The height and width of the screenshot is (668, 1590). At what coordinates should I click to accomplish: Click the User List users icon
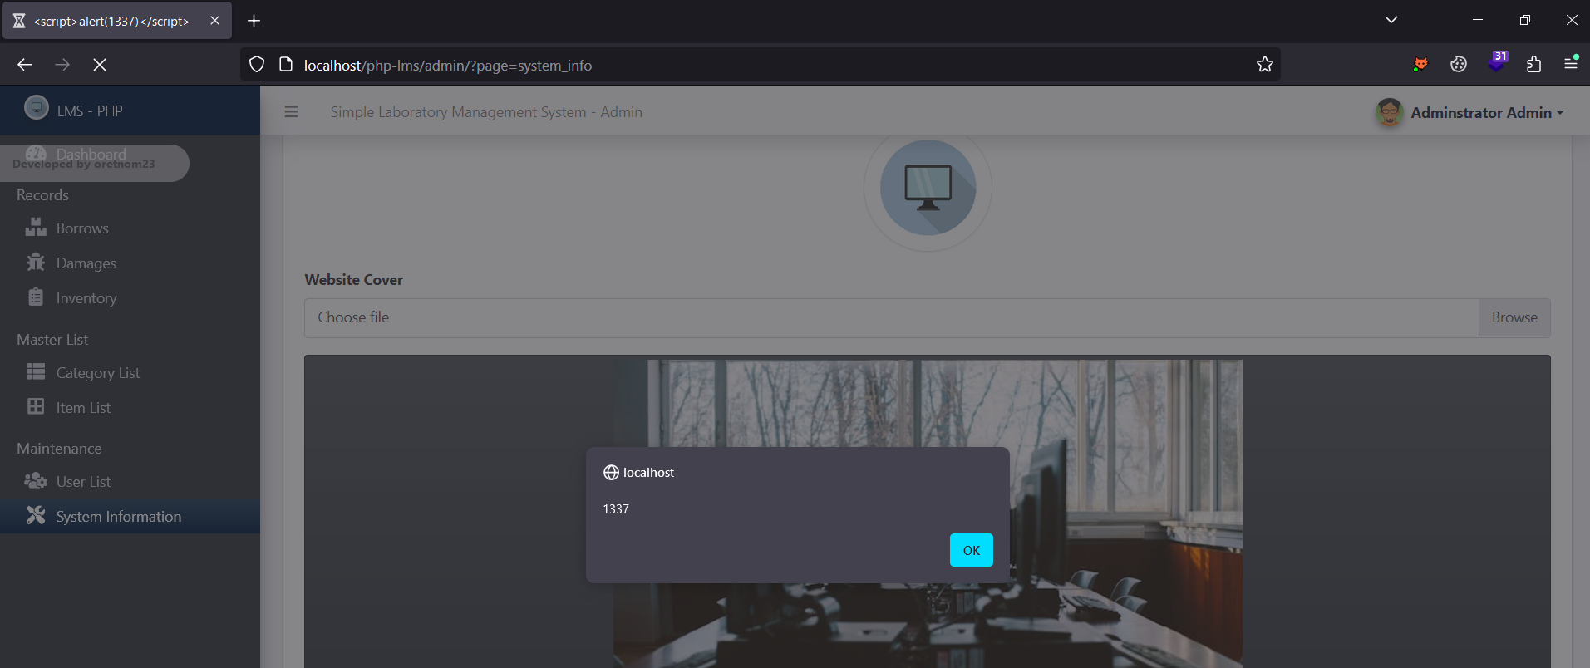(36, 480)
